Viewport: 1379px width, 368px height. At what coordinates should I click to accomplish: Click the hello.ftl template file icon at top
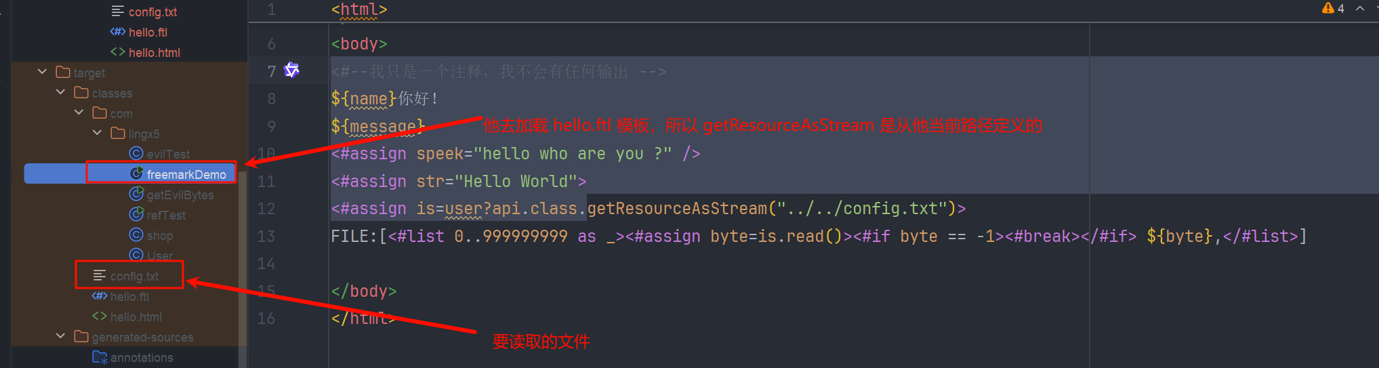[x=118, y=32]
